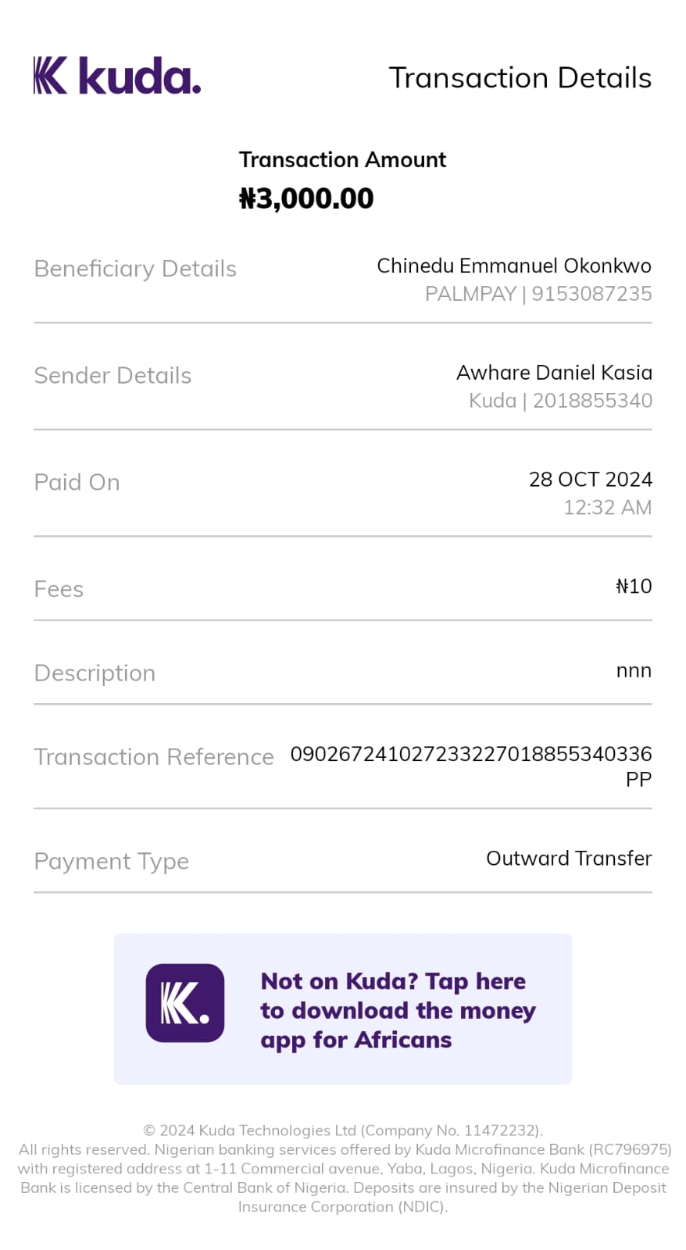Click sender name Awhare Daniel Kasia
Image resolution: width=686 pixels, height=1250 pixels.
click(554, 373)
